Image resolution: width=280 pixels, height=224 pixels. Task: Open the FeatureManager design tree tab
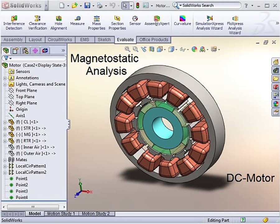[6, 50]
